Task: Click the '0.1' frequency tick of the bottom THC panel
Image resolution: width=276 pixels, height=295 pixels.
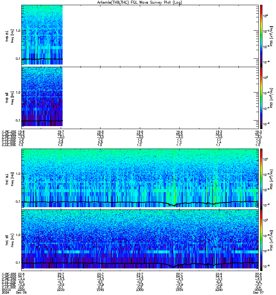Action: pos(18,263)
